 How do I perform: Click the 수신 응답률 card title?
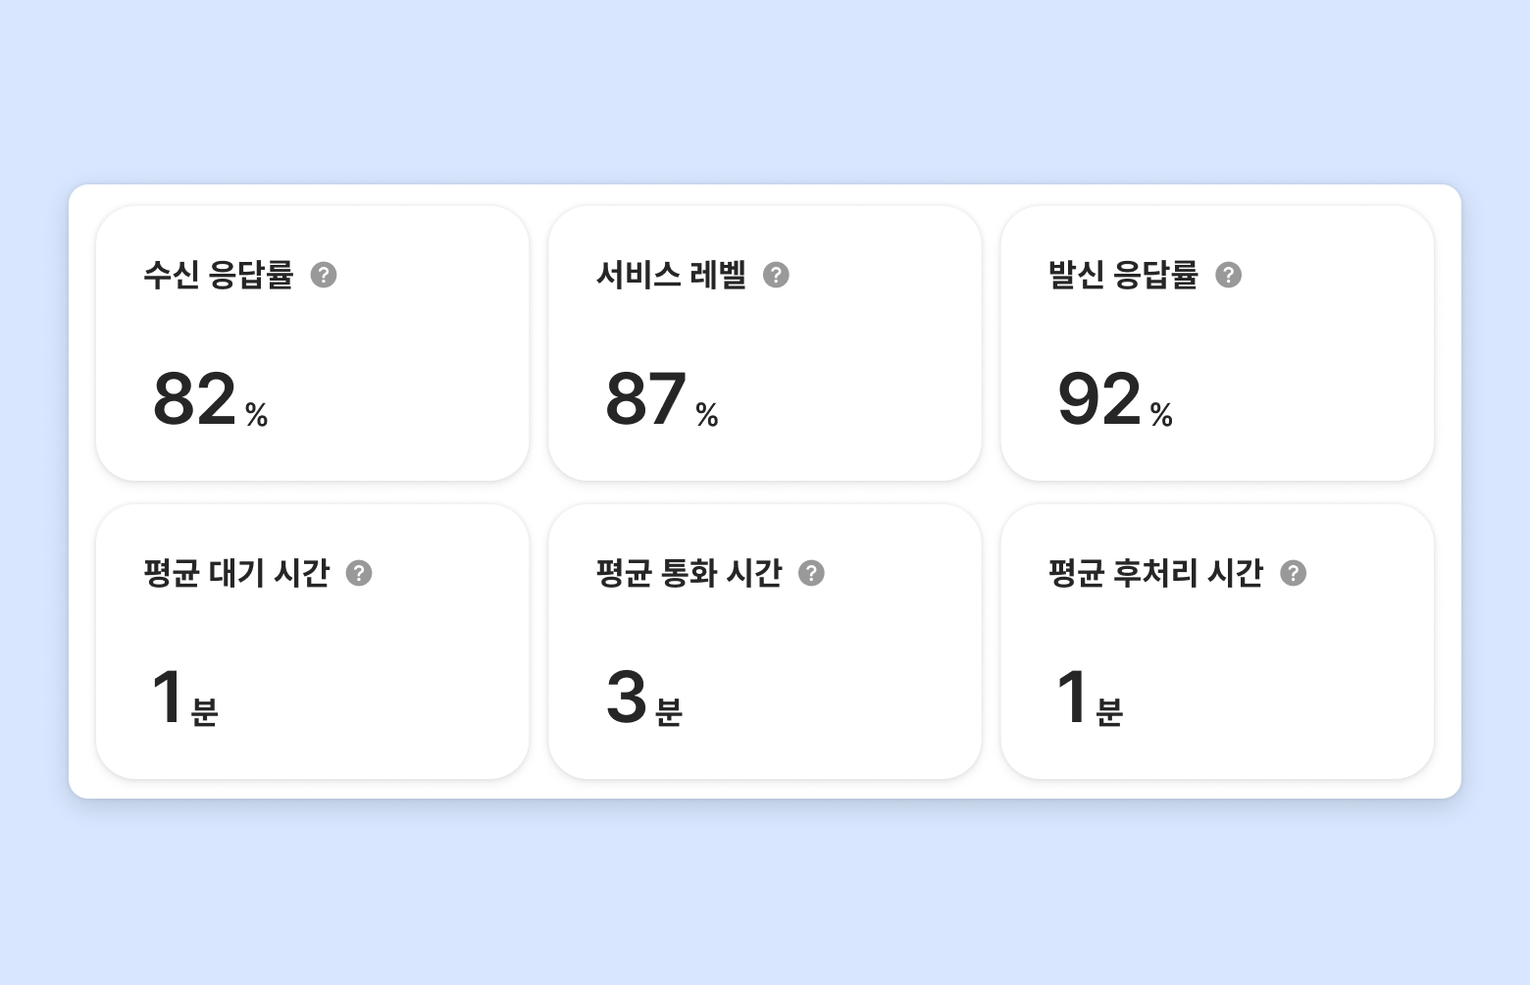click(218, 275)
